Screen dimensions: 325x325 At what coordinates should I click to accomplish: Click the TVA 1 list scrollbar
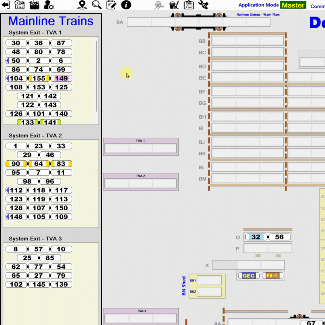pyautogui.click(x=97, y=77)
